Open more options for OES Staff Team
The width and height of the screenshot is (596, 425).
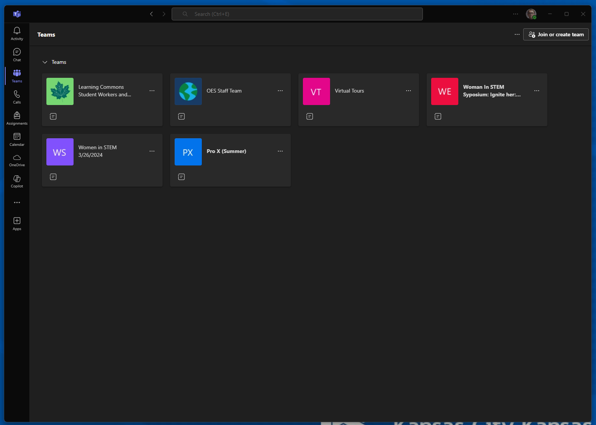[x=280, y=91]
